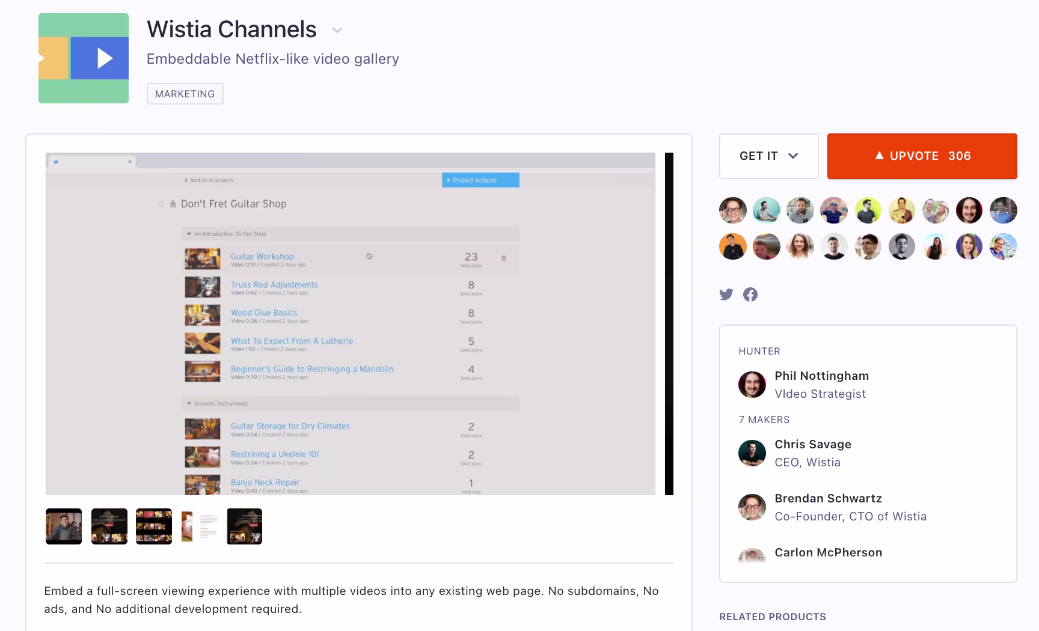Open hunter Phil Nottingham's profile
Screen dimensions: 1039x631
[821, 376]
